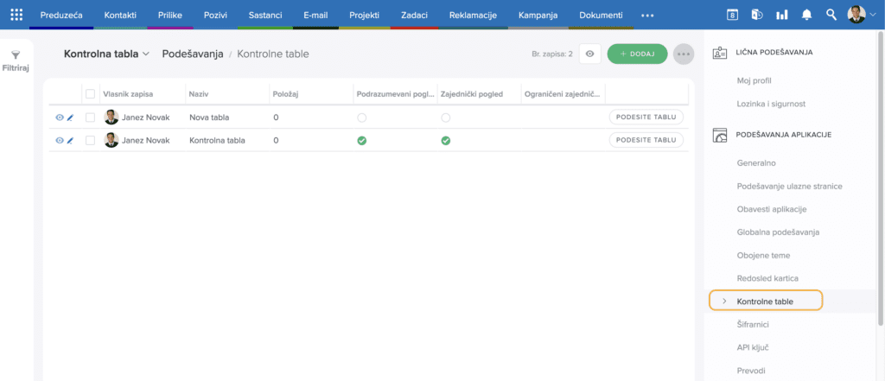Open Lozinka i sigurnost settings
885x381 pixels.
pos(771,104)
